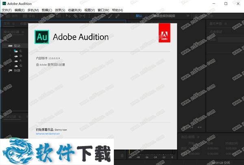Screen dimensions: 244x165
Task: Close the Adobe Audition window
Action: pyautogui.click(x=238, y=4)
